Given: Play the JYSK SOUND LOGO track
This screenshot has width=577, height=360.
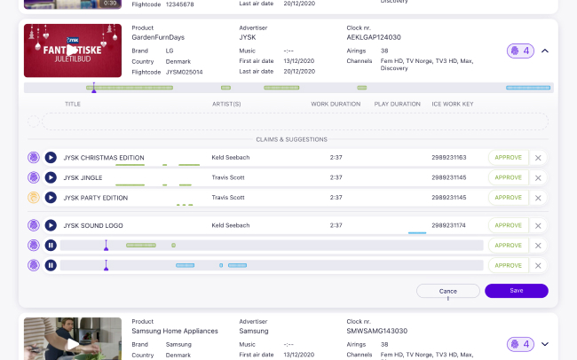Looking at the screenshot, I should tap(51, 225).
